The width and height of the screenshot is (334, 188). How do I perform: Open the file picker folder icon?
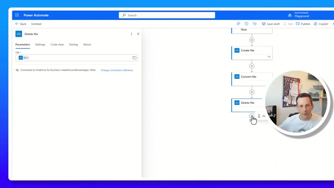[x=134, y=58]
